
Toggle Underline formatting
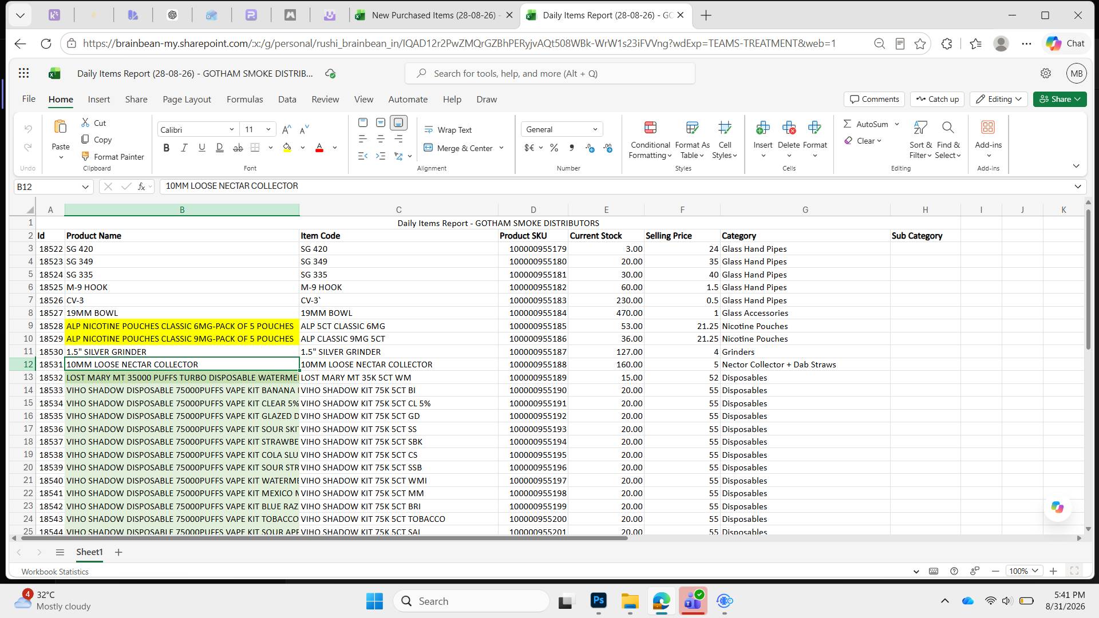pyautogui.click(x=201, y=148)
